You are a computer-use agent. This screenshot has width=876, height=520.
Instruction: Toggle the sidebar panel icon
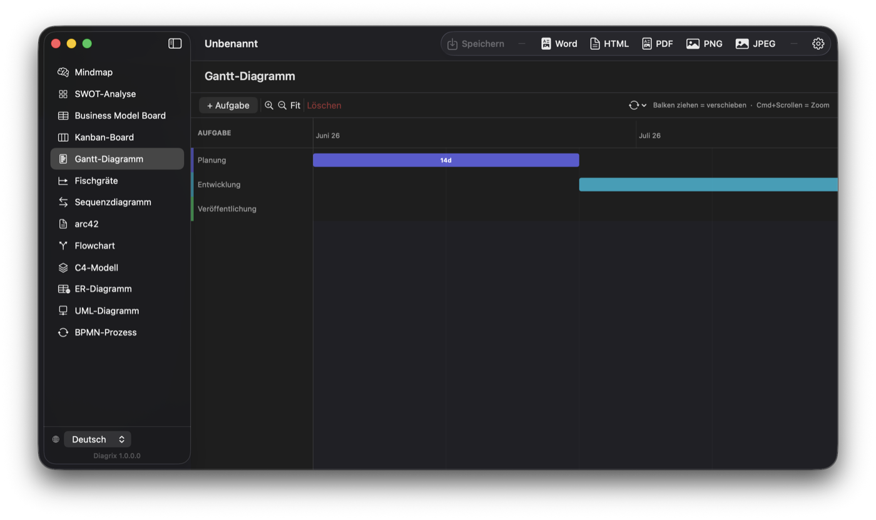pyautogui.click(x=175, y=43)
